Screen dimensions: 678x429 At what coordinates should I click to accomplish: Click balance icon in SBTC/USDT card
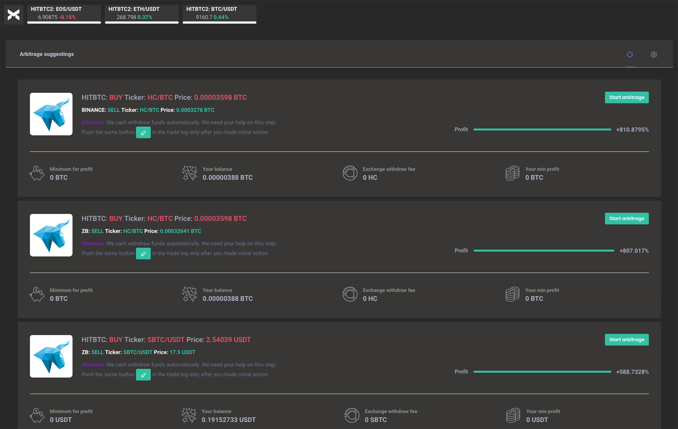pyautogui.click(x=189, y=415)
